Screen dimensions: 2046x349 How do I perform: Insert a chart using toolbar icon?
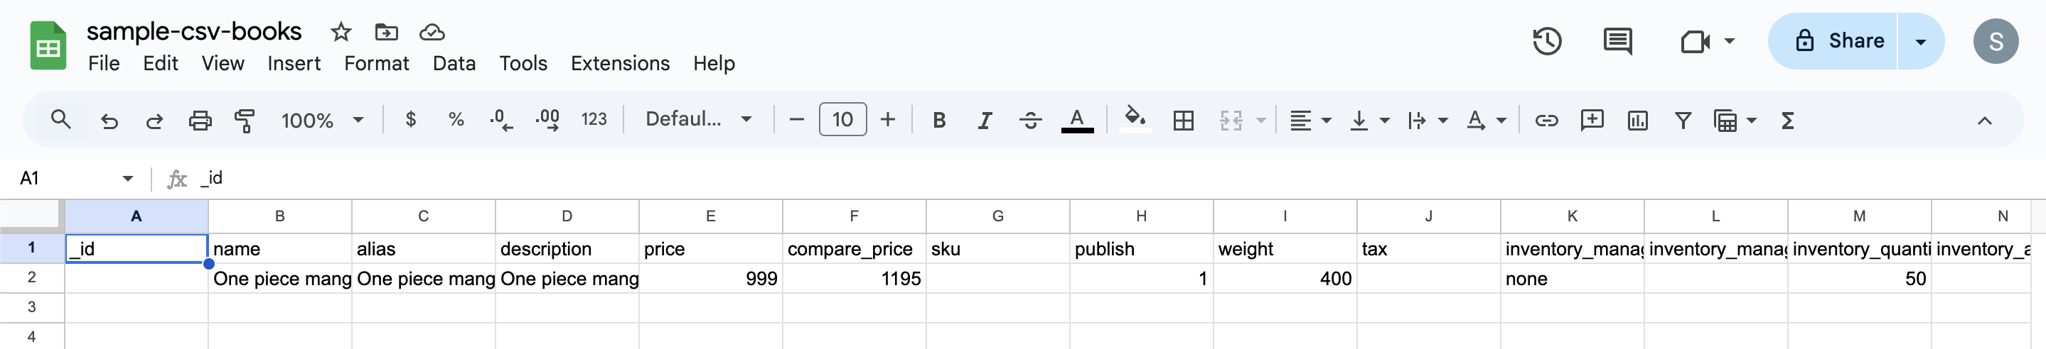click(1637, 121)
